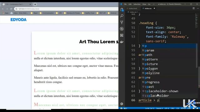Open the Search view in activity bar
This screenshot has height=112, width=200.
(x=122, y=16)
